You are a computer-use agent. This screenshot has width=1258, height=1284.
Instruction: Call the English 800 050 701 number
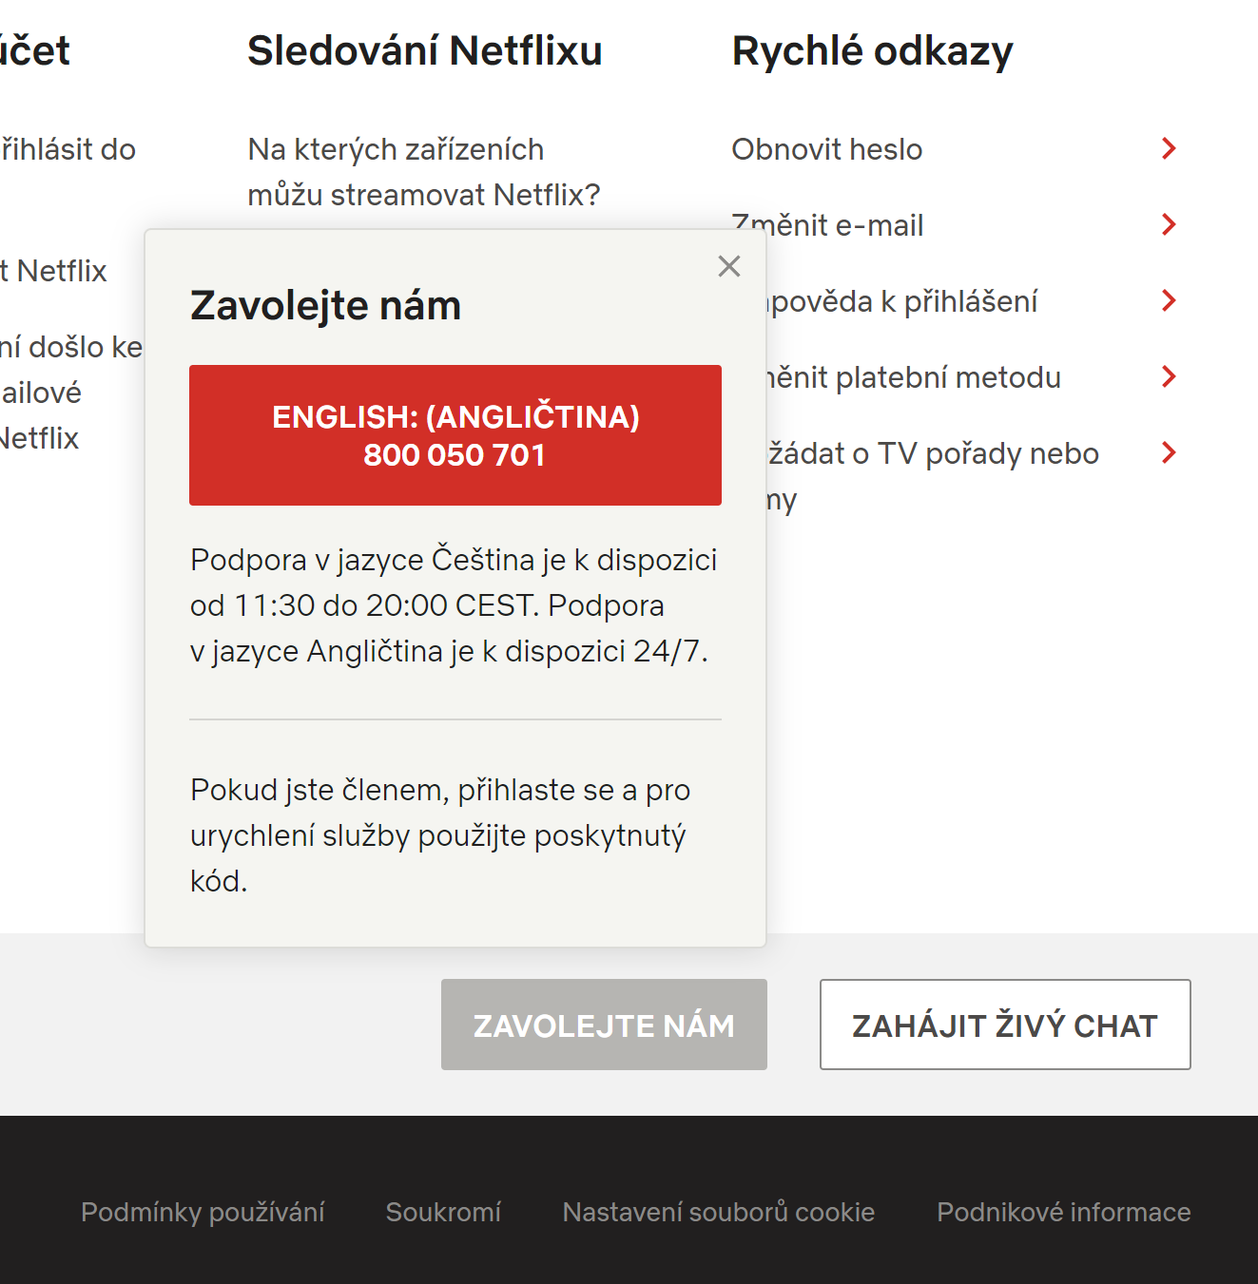(x=455, y=435)
